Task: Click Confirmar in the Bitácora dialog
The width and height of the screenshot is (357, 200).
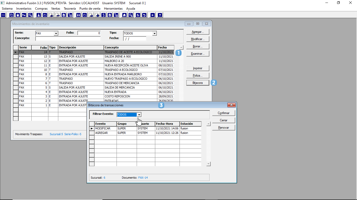Action: coord(224,113)
